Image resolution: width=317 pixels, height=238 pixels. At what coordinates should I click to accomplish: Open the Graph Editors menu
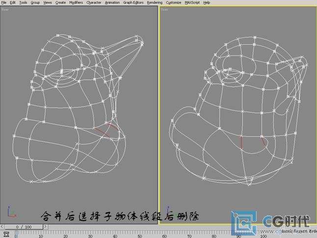(133, 2)
